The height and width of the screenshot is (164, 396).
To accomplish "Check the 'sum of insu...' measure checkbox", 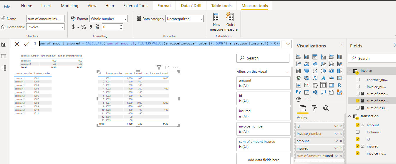I will pyautogui.click(x=358, y=108).
